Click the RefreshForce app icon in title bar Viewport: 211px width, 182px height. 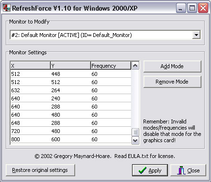(x=6, y=8)
